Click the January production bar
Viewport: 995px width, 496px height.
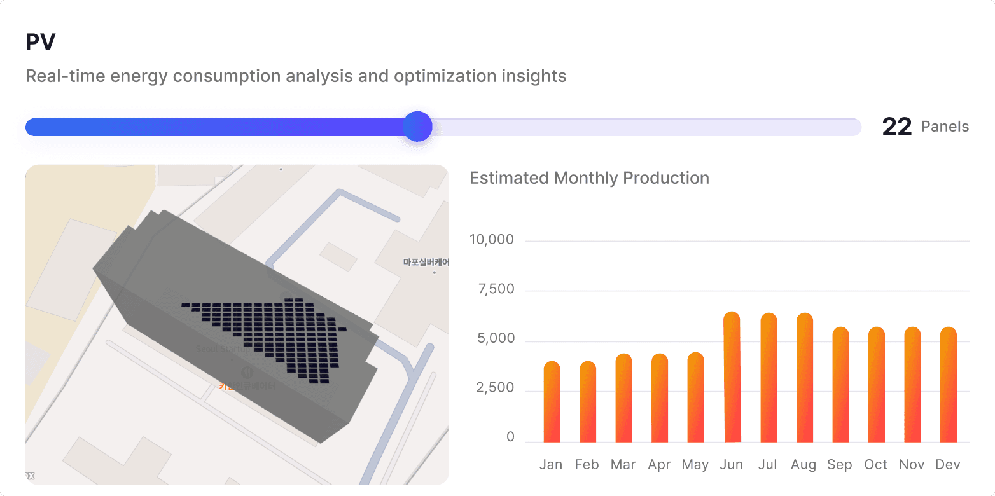click(x=552, y=403)
